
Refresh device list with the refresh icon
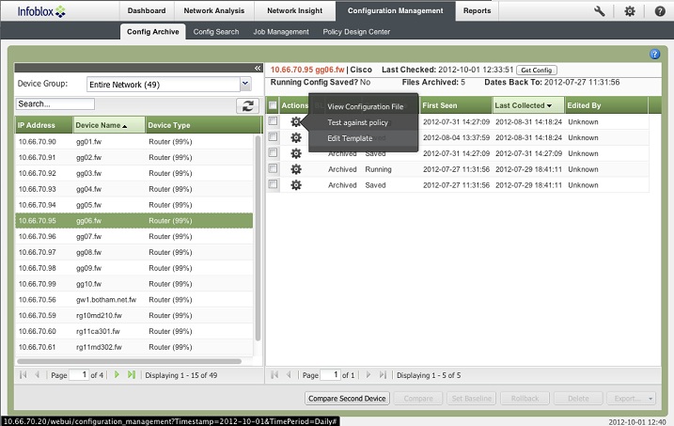pos(247,106)
